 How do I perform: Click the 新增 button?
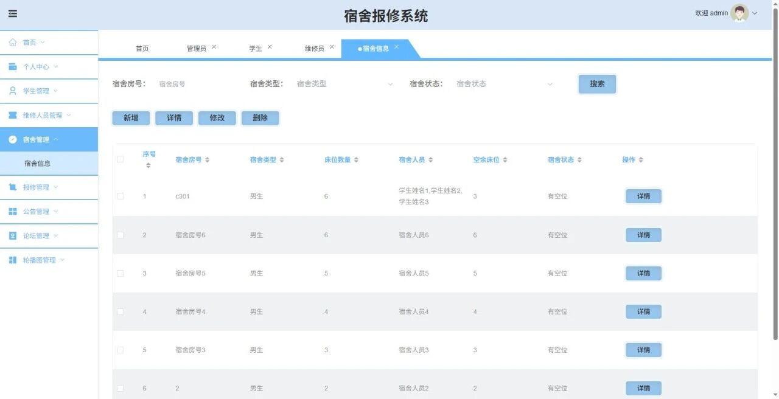pos(131,118)
